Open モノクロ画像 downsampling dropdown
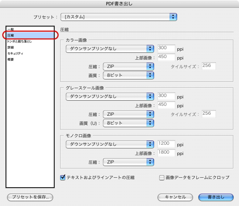This screenshot has width=239, height=206. pyautogui.click(x=110, y=144)
